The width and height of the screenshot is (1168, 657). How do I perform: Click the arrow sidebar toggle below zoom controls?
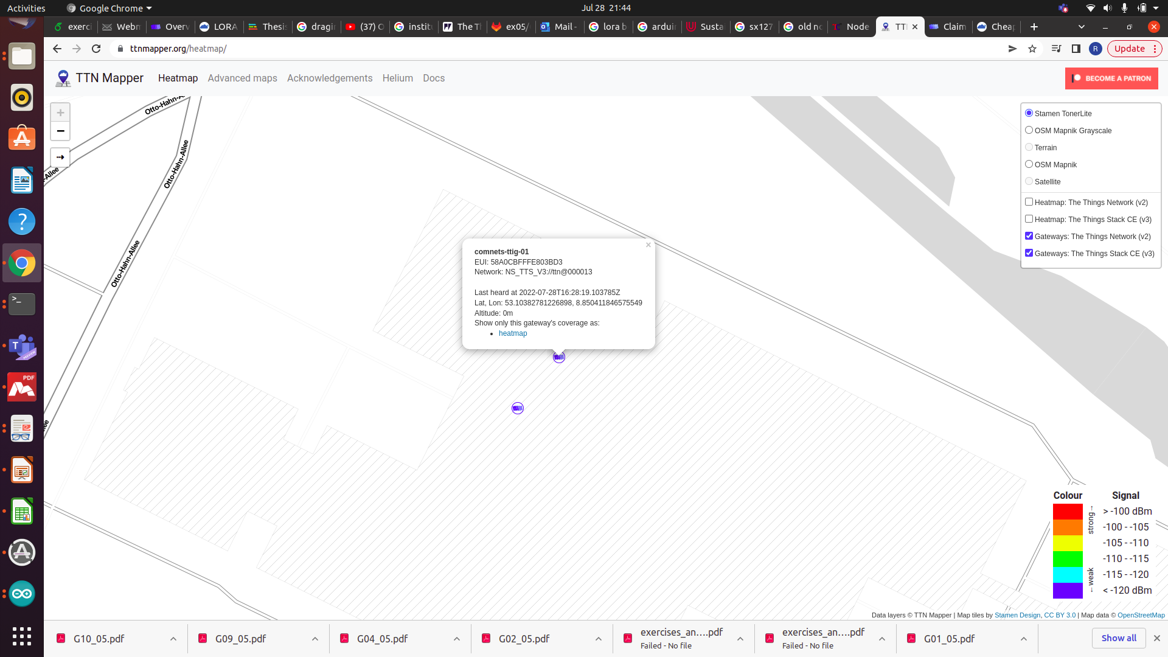point(60,157)
